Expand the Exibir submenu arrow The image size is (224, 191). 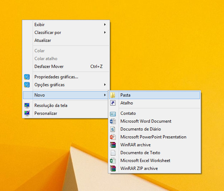coord(105,25)
